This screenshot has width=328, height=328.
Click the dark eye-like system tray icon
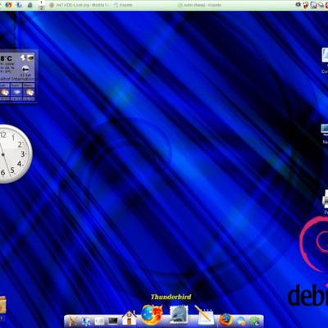click(298, 5)
